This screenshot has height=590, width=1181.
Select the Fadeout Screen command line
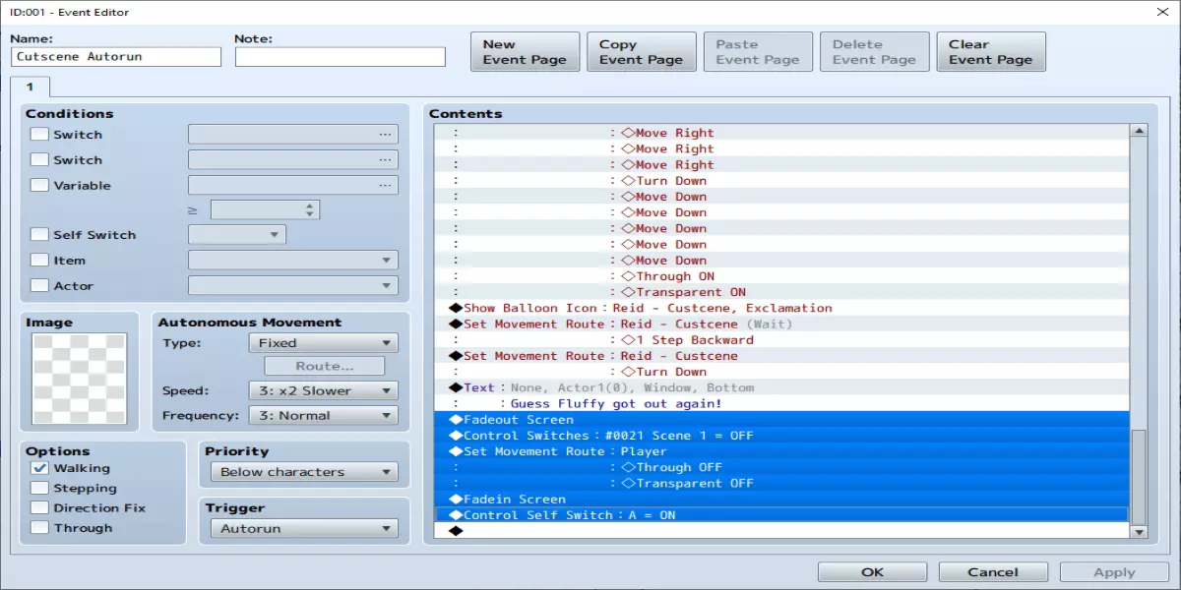pos(519,420)
